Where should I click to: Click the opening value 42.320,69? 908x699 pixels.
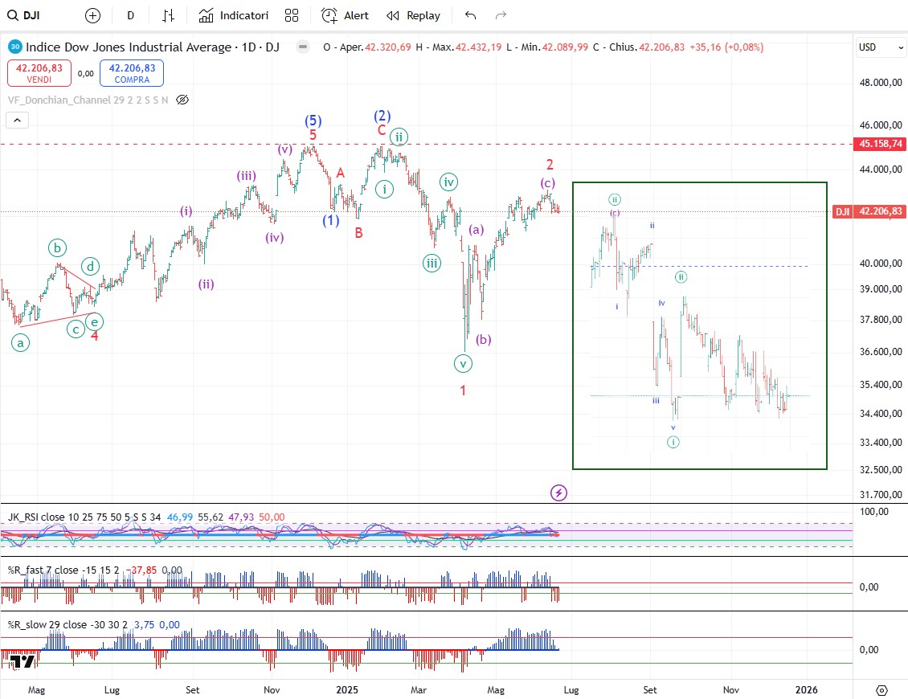coord(388,47)
